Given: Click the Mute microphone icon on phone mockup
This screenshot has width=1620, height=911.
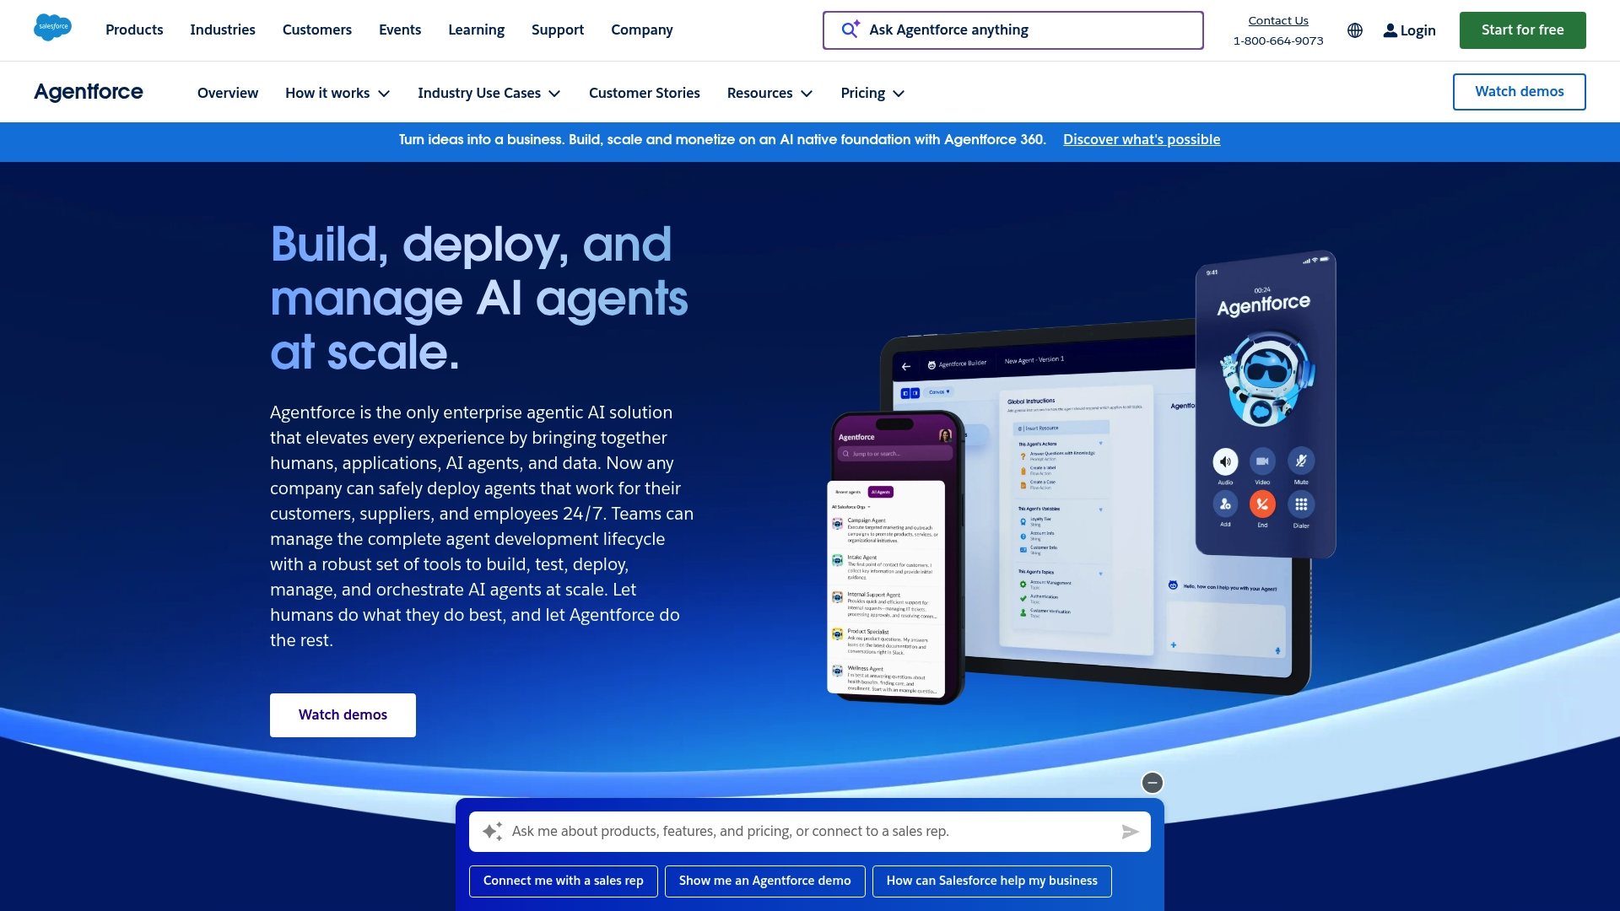Looking at the screenshot, I should 1301,461.
